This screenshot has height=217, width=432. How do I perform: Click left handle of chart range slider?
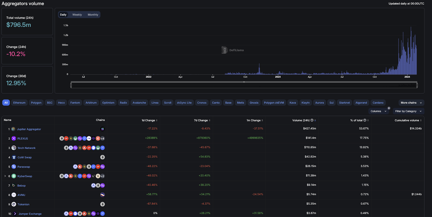[71, 85]
